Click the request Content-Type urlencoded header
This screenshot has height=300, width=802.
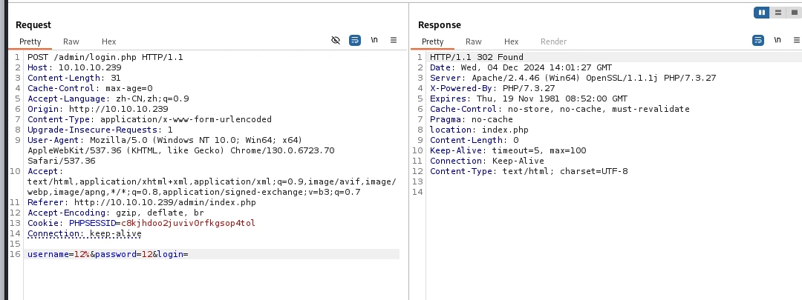[x=149, y=119]
